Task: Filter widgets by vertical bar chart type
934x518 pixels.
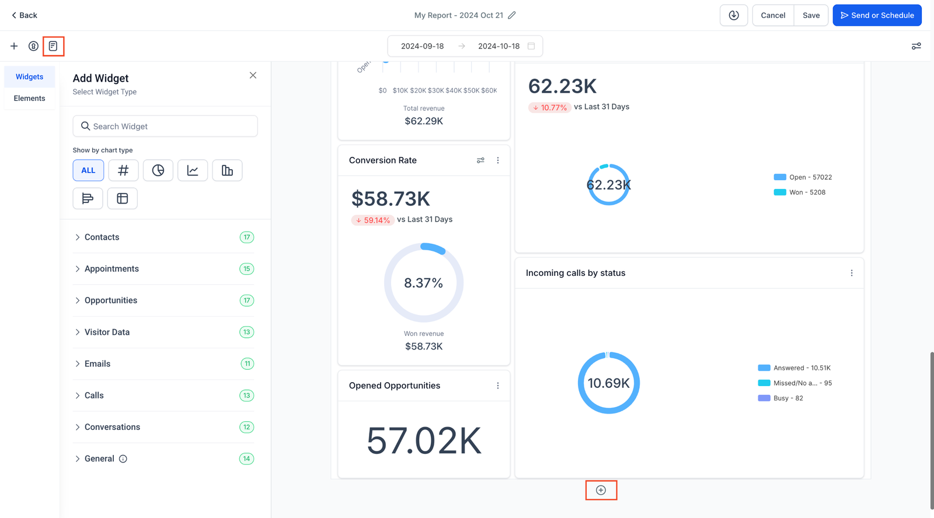Action: (227, 170)
